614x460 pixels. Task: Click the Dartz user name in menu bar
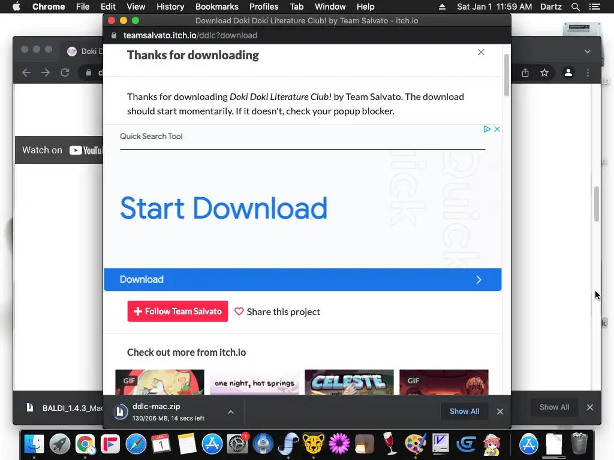coord(551,7)
